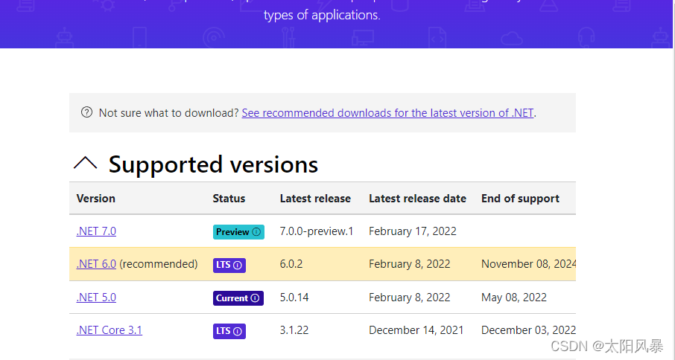The width and height of the screenshot is (675, 360).
Task: Click the November 08, 2024 end of support cell
Action: [529, 264]
